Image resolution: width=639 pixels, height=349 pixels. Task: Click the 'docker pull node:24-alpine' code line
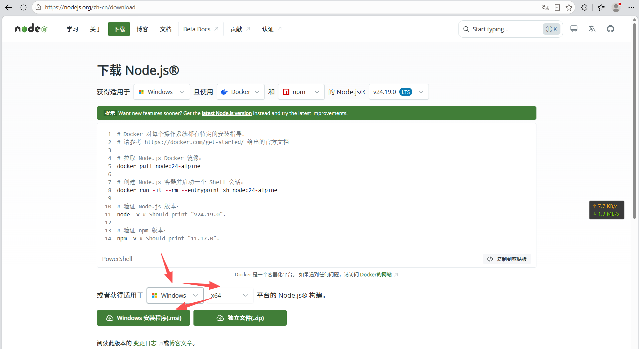point(159,166)
